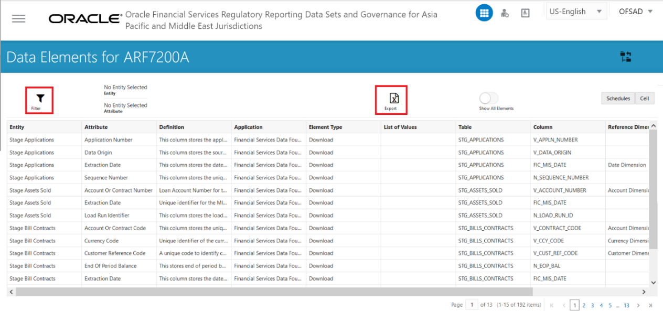Click the lineage icon in the blue header
This screenshot has height=311, width=663.
point(625,57)
